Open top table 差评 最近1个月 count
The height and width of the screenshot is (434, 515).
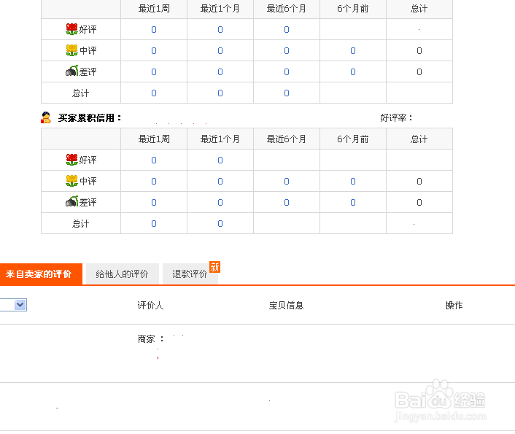[220, 71]
